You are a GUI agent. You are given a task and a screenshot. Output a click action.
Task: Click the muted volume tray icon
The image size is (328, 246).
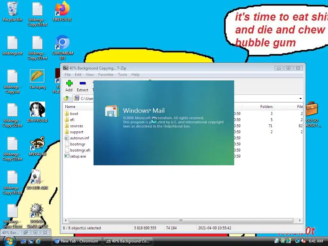point(303,241)
